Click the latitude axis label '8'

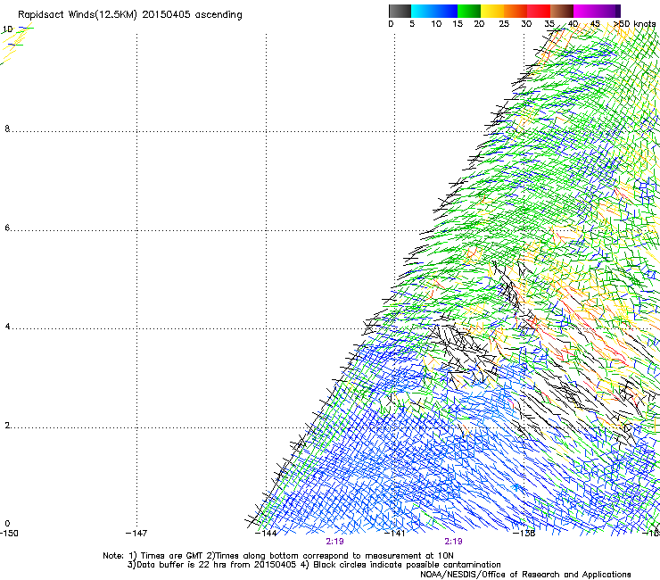[7, 128]
